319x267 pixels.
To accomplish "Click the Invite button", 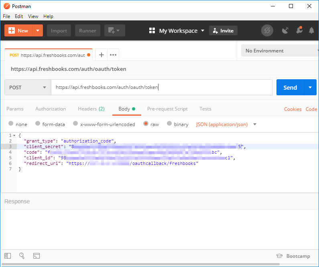I will (x=223, y=31).
